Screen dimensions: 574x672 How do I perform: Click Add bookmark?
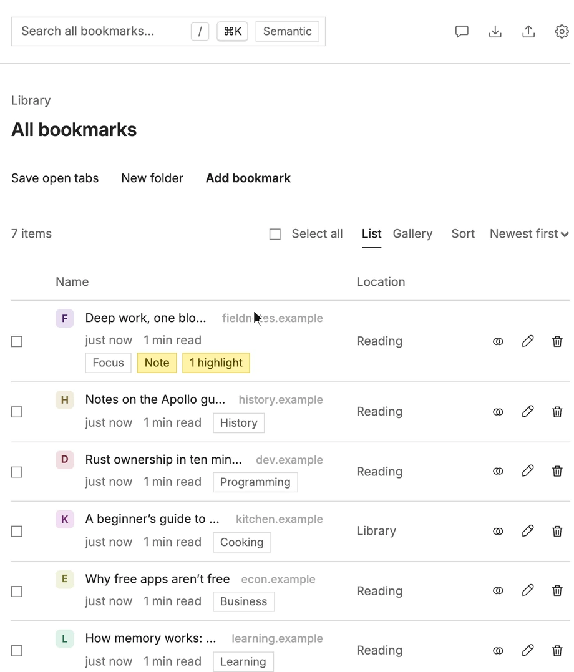[248, 178]
